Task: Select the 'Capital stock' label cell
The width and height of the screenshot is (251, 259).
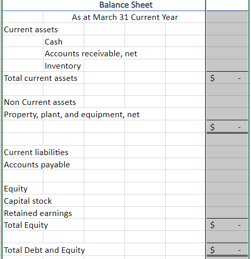Action: click(x=28, y=201)
